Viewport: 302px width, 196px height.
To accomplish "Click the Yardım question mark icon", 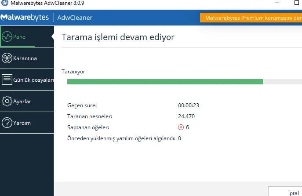I will [7, 123].
